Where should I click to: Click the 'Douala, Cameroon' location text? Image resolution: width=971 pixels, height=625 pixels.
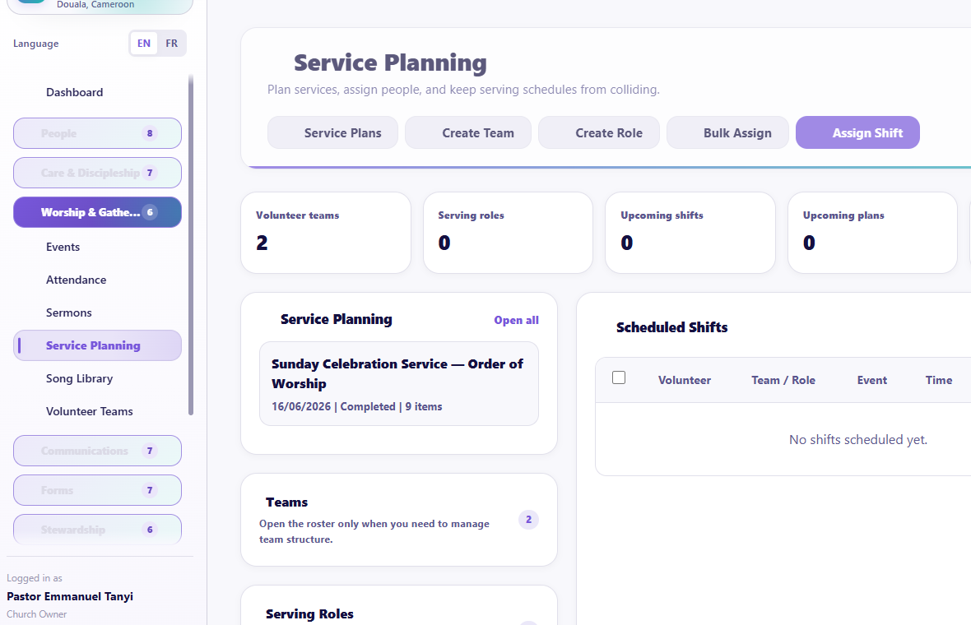(x=95, y=4)
